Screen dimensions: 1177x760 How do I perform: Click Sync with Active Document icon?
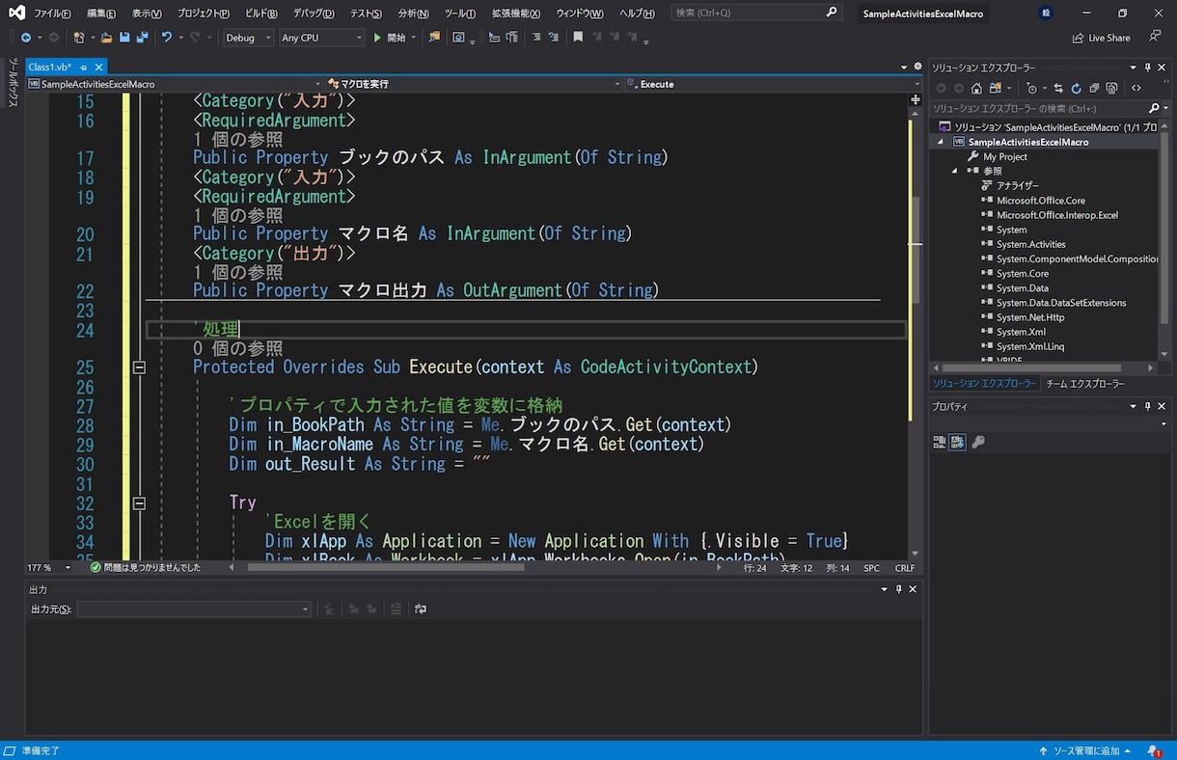click(x=1058, y=88)
